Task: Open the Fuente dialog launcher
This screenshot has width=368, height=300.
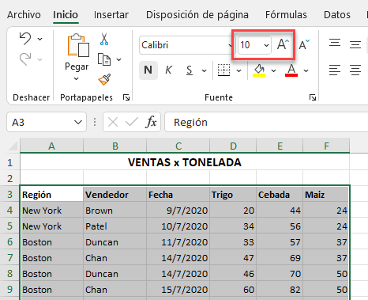Action: point(313,97)
